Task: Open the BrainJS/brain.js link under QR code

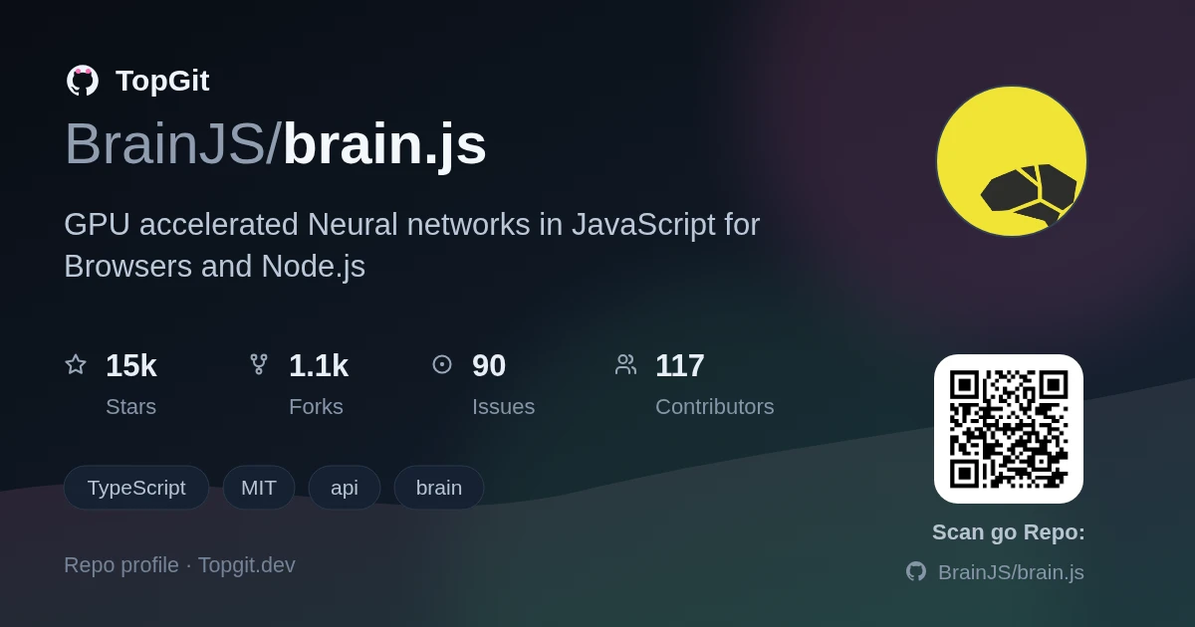Action: (1011, 572)
